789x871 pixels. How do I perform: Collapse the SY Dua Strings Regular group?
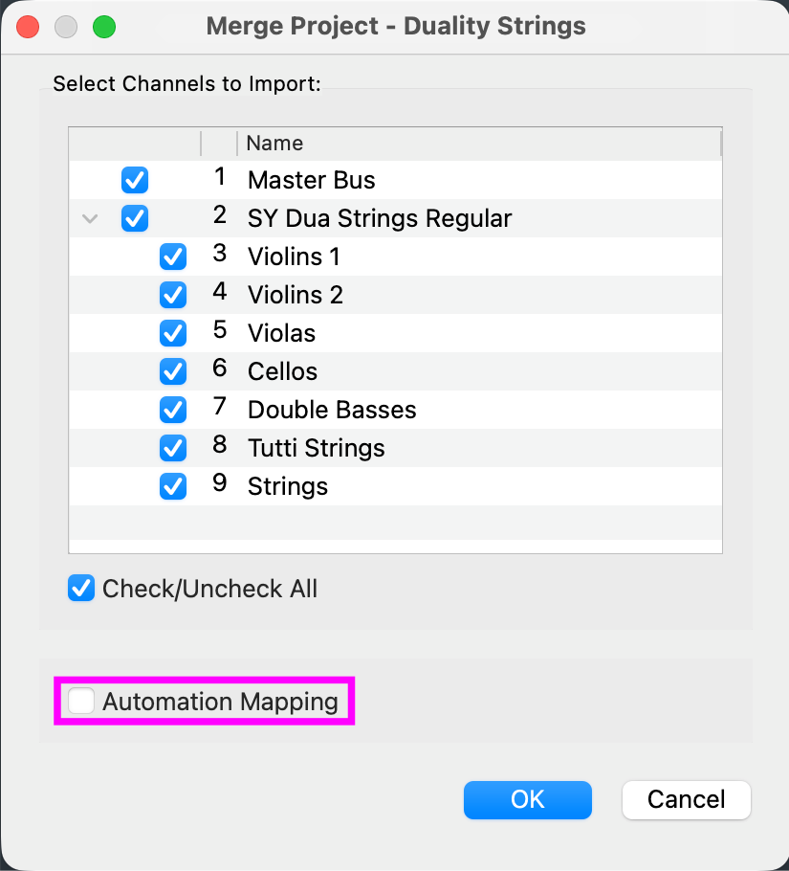pos(91,218)
